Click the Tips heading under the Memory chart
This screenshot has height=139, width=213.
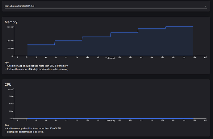tap(7, 63)
